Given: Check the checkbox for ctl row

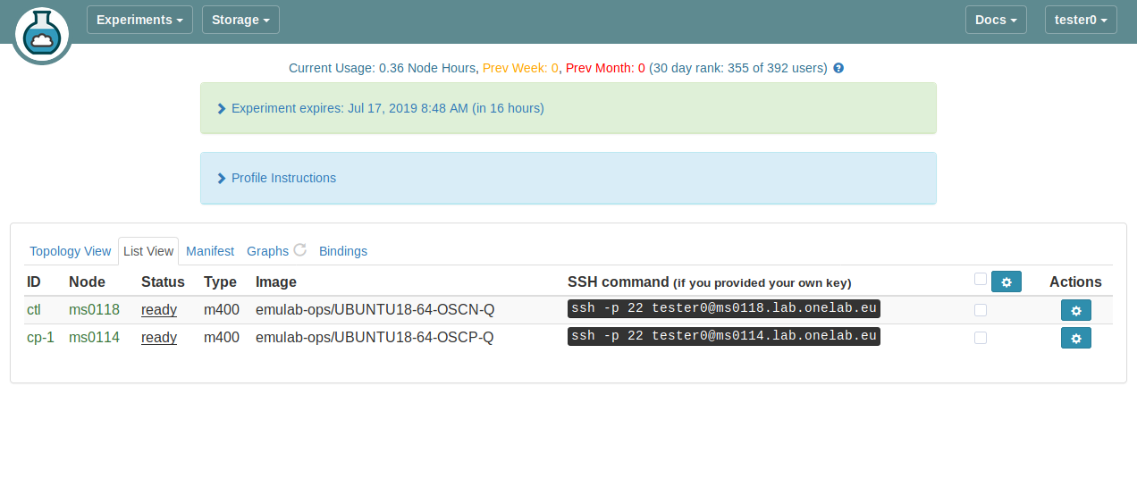Looking at the screenshot, I should (x=981, y=310).
